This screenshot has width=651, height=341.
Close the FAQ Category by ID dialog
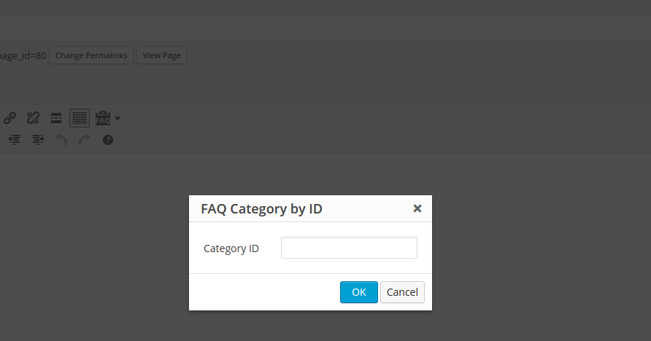click(417, 208)
